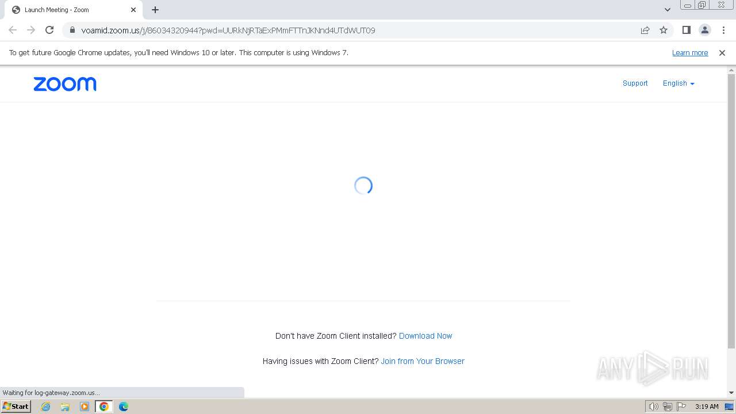Click the page vertical scrollbar
Screen dimensions: 736x414
(x=731, y=211)
